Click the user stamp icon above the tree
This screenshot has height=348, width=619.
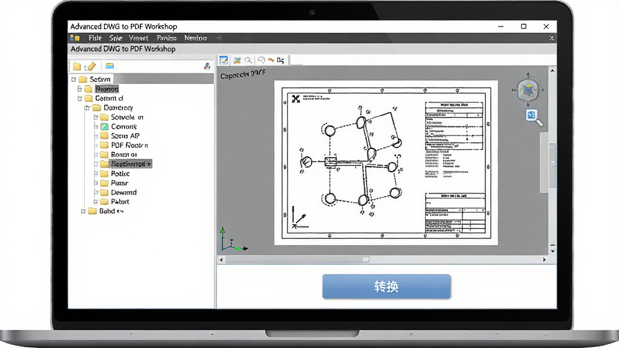207,66
